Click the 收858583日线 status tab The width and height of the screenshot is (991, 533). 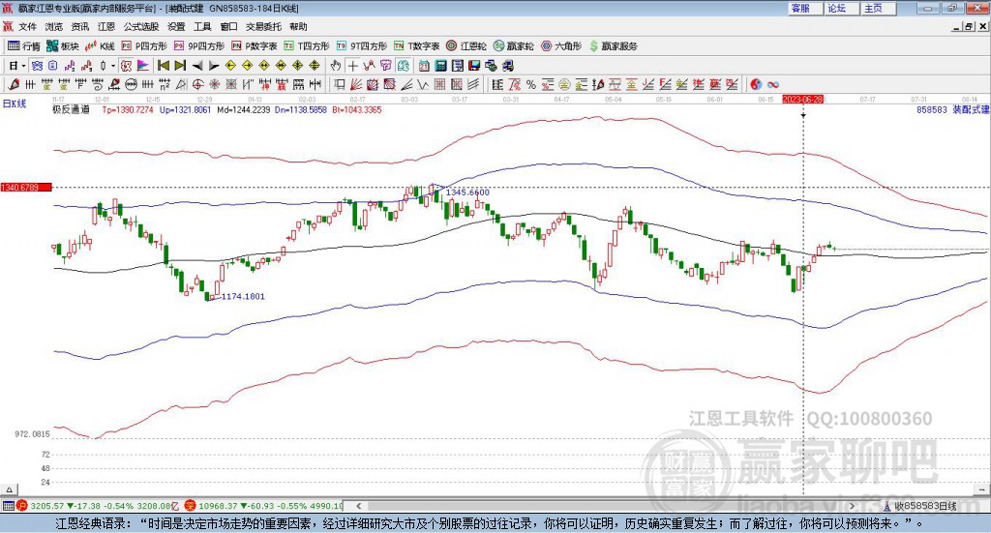click(921, 506)
